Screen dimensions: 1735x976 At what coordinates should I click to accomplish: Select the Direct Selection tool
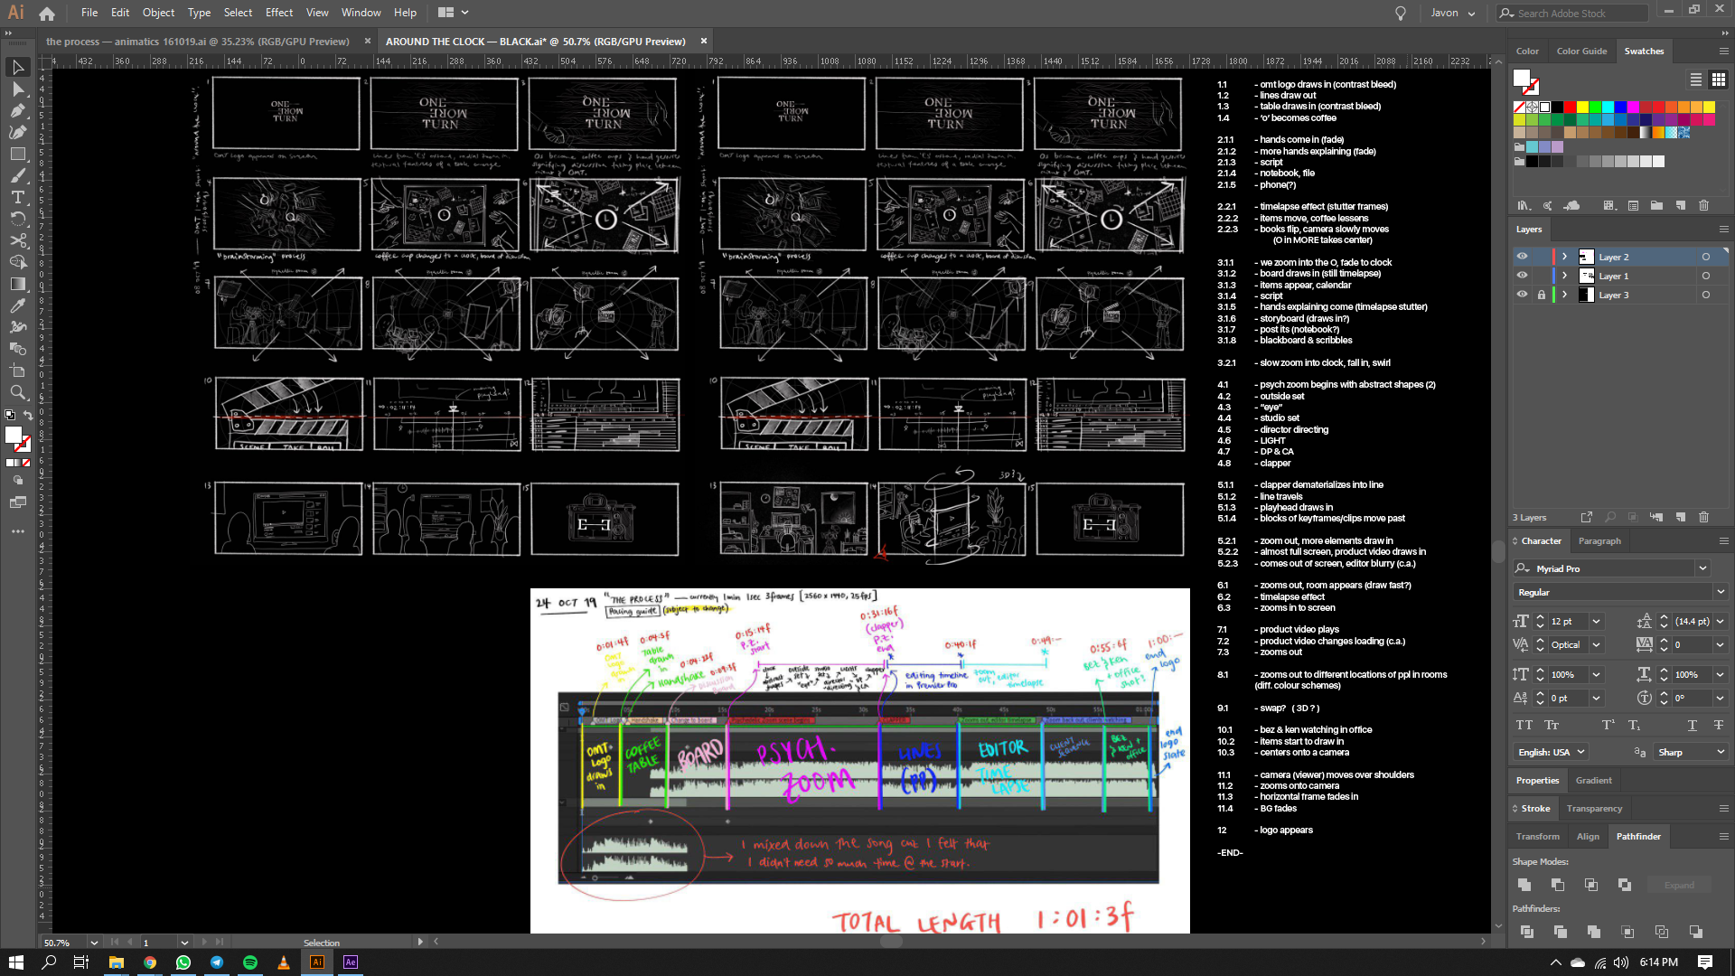coord(17,89)
